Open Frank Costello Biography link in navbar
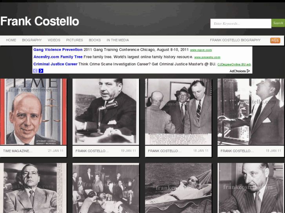285x213 pixels. tap(235, 40)
